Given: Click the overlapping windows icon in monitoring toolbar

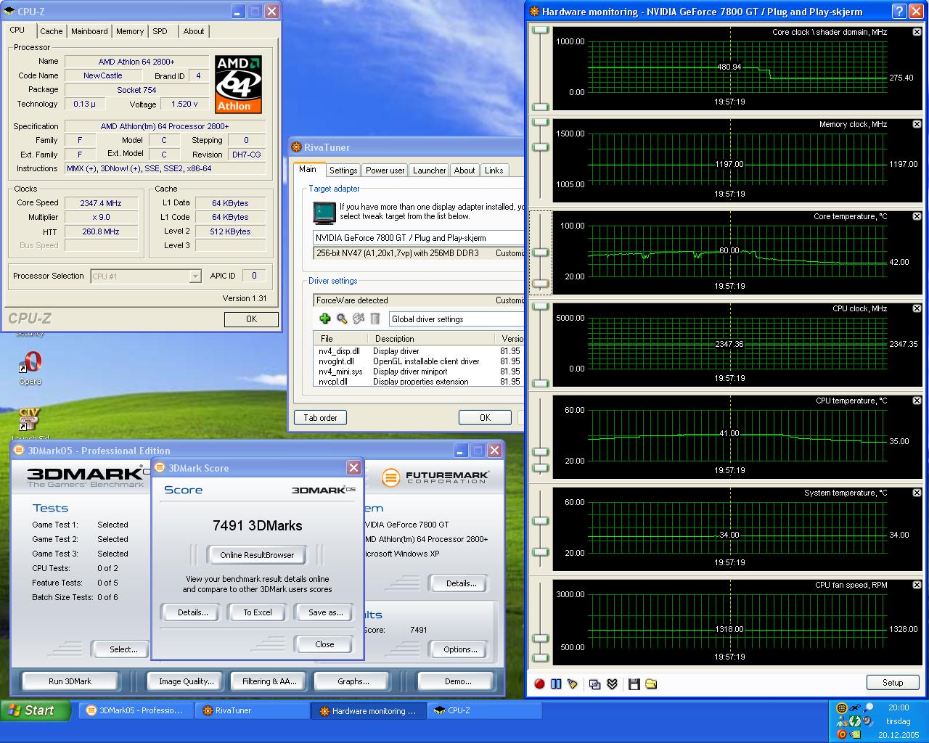Looking at the screenshot, I should pos(595,684).
